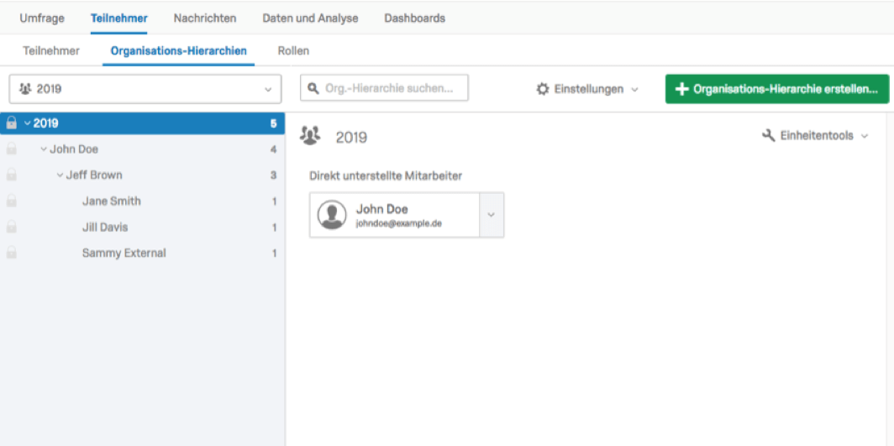The height and width of the screenshot is (446, 894).
Task: Open the Einstellungen dropdown menu
Action: [x=587, y=89]
